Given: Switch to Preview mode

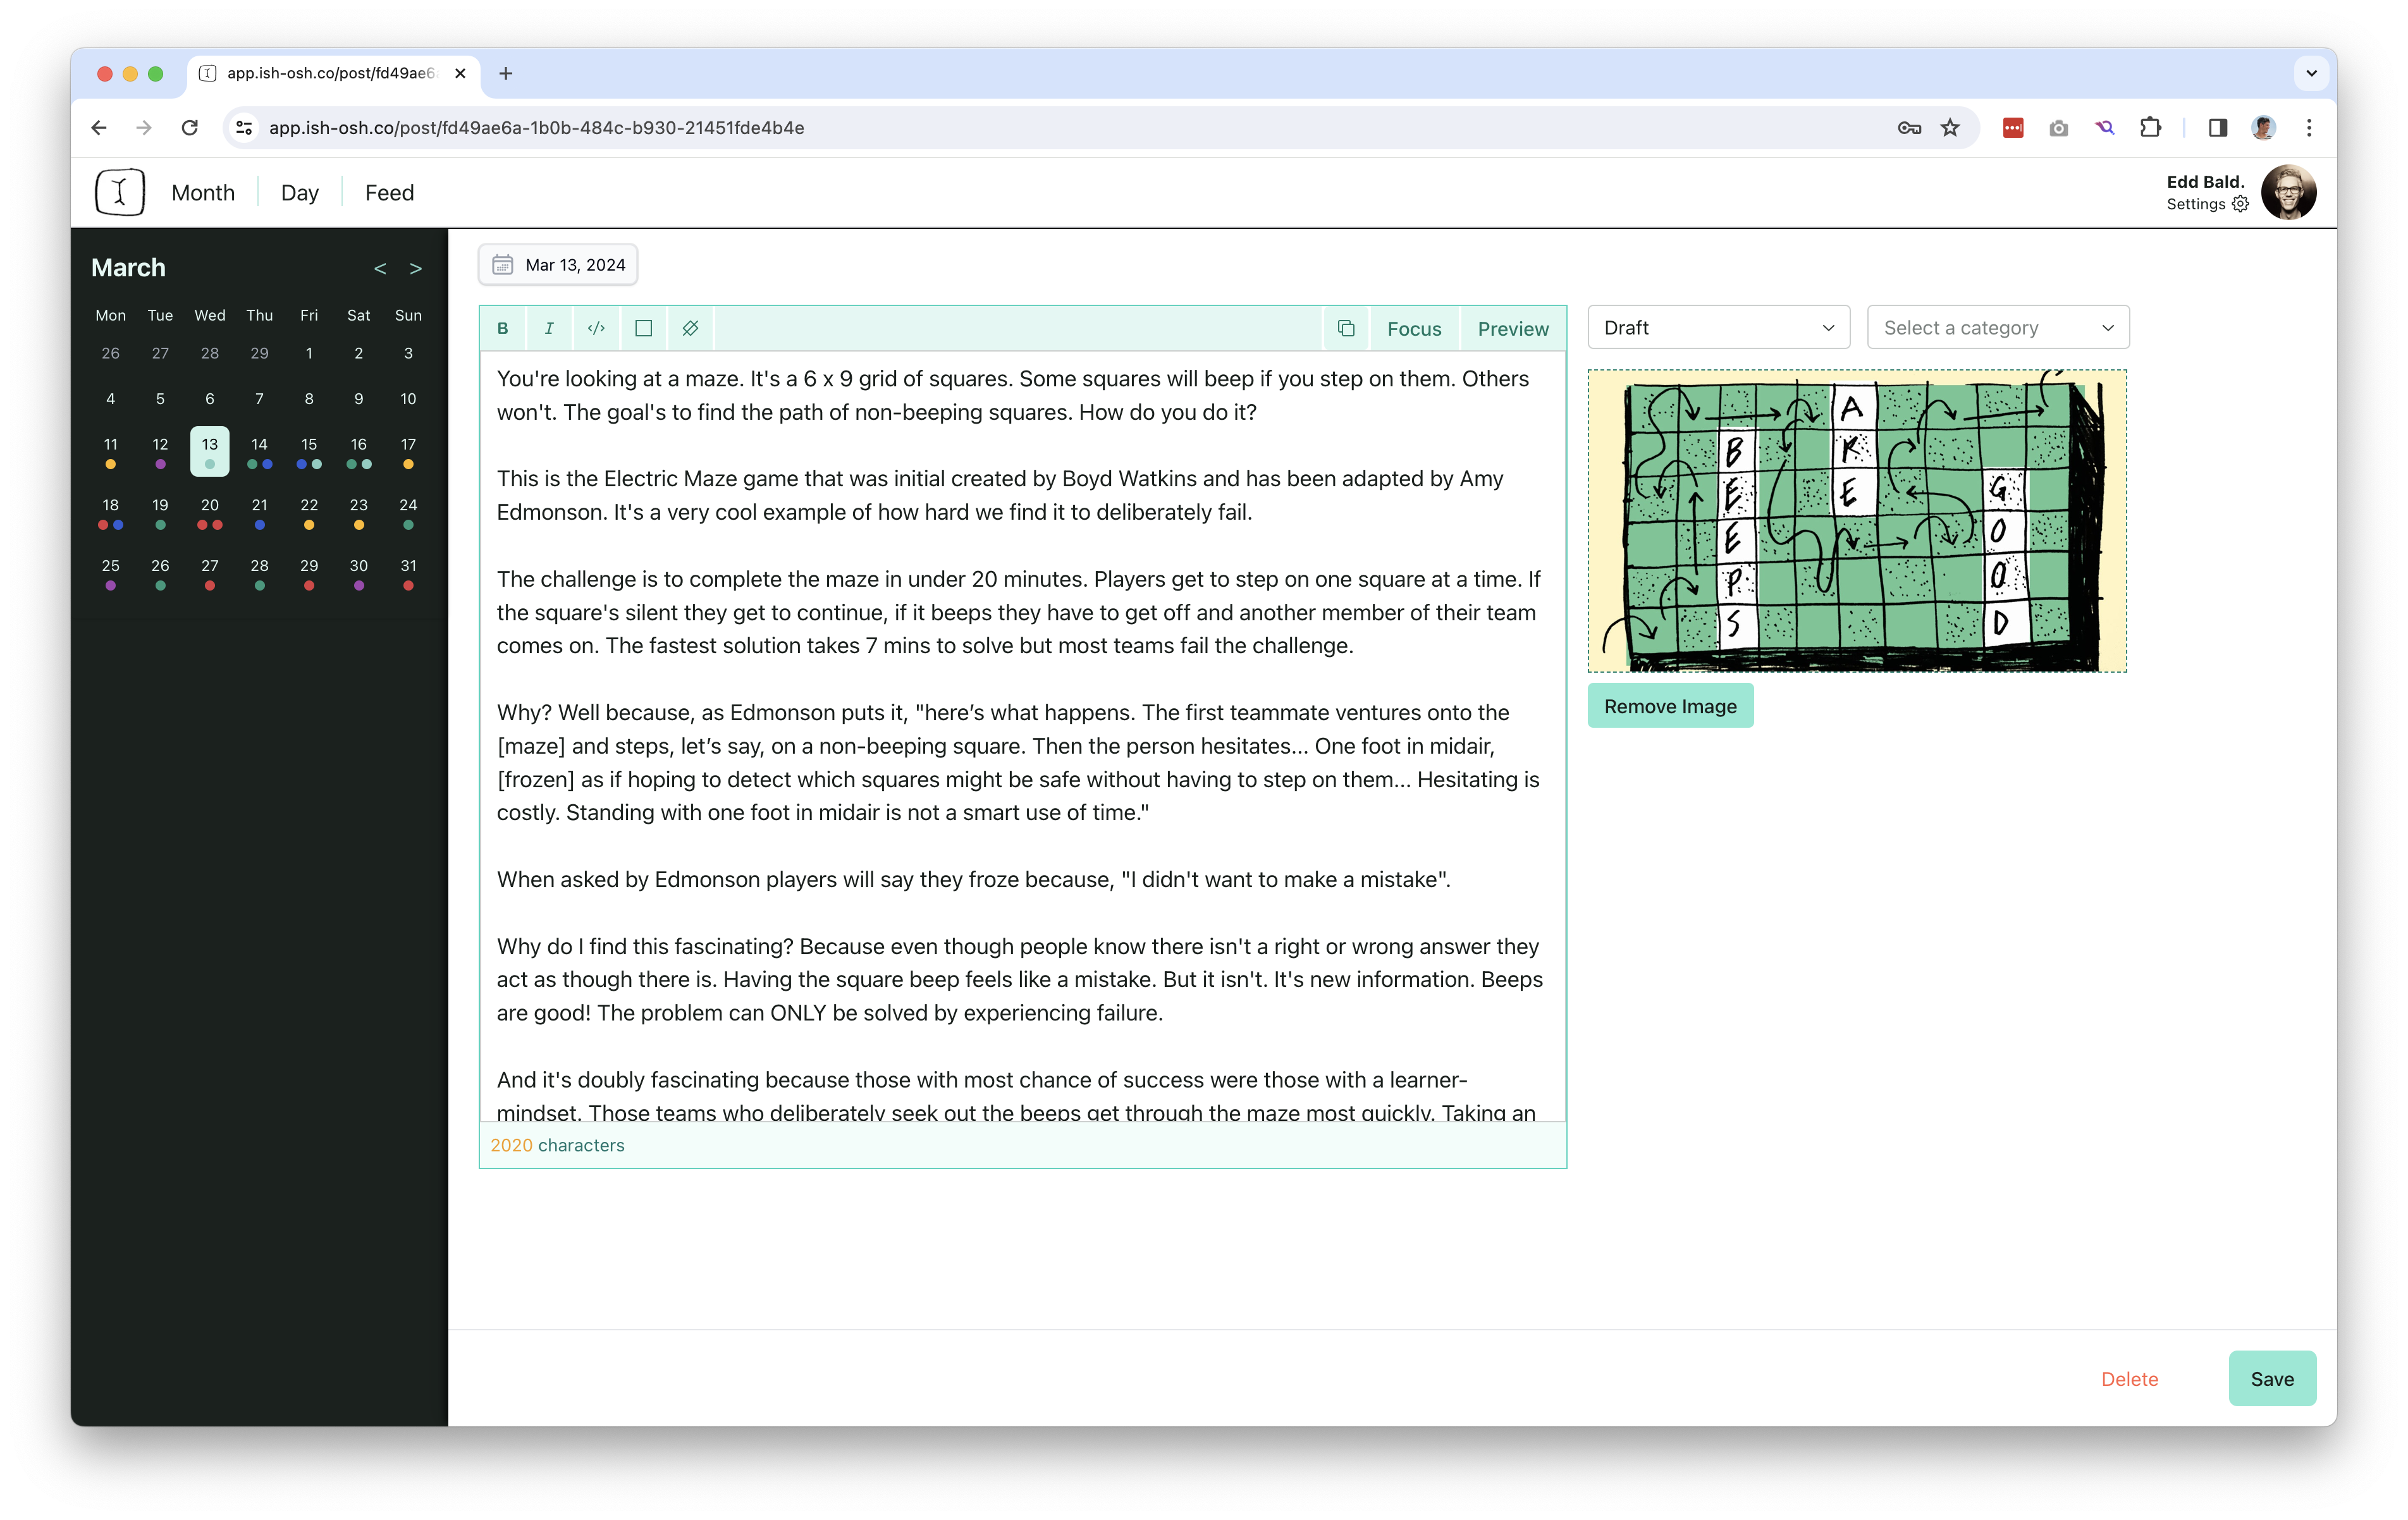Looking at the screenshot, I should tap(1511, 328).
